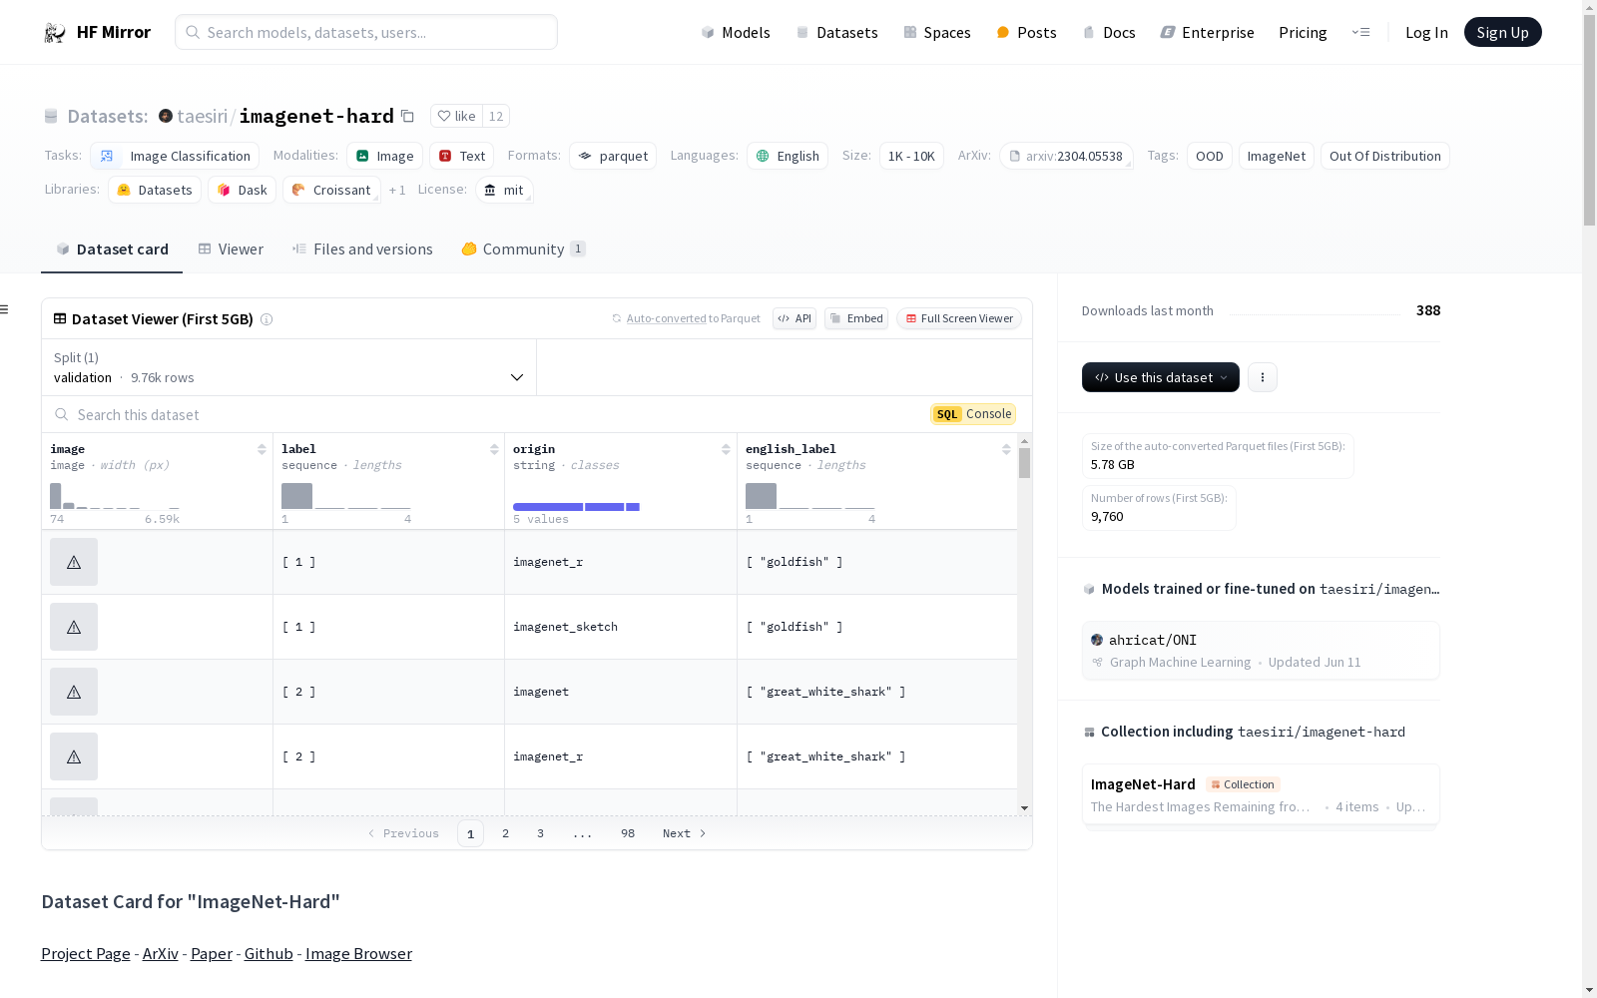
Task: Open the Enterprise page
Action: 1208,32
